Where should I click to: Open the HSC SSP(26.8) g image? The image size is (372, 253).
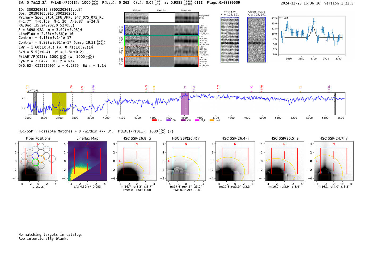tap(137, 161)
